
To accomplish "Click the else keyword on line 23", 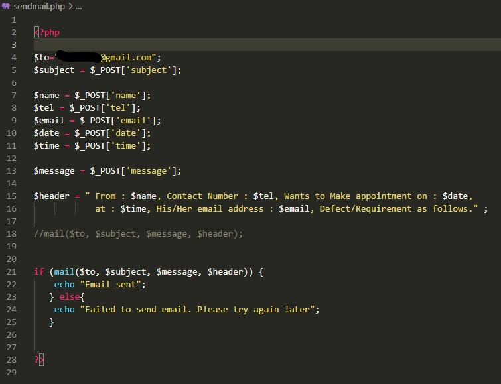I will point(69,296).
